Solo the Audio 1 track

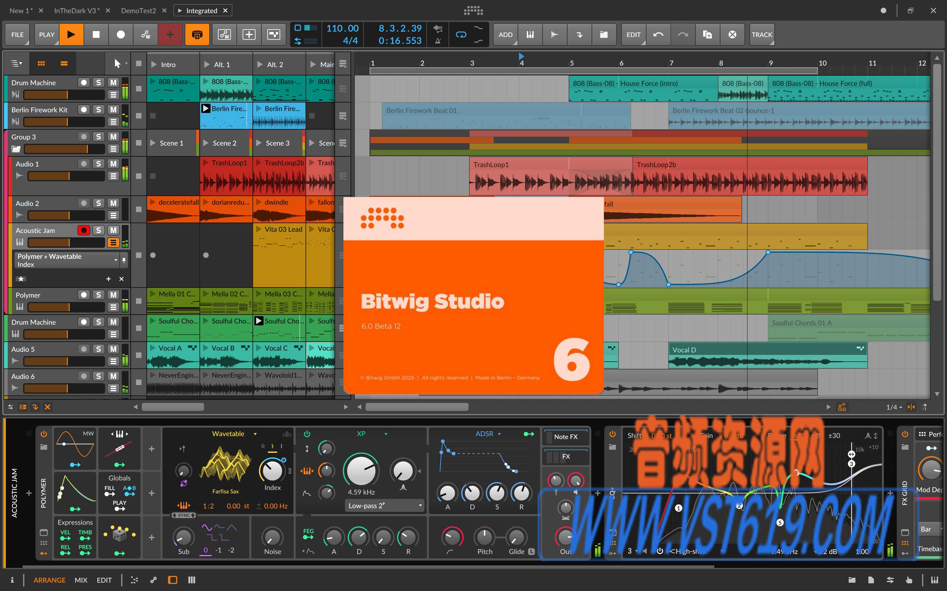(98, 164)
